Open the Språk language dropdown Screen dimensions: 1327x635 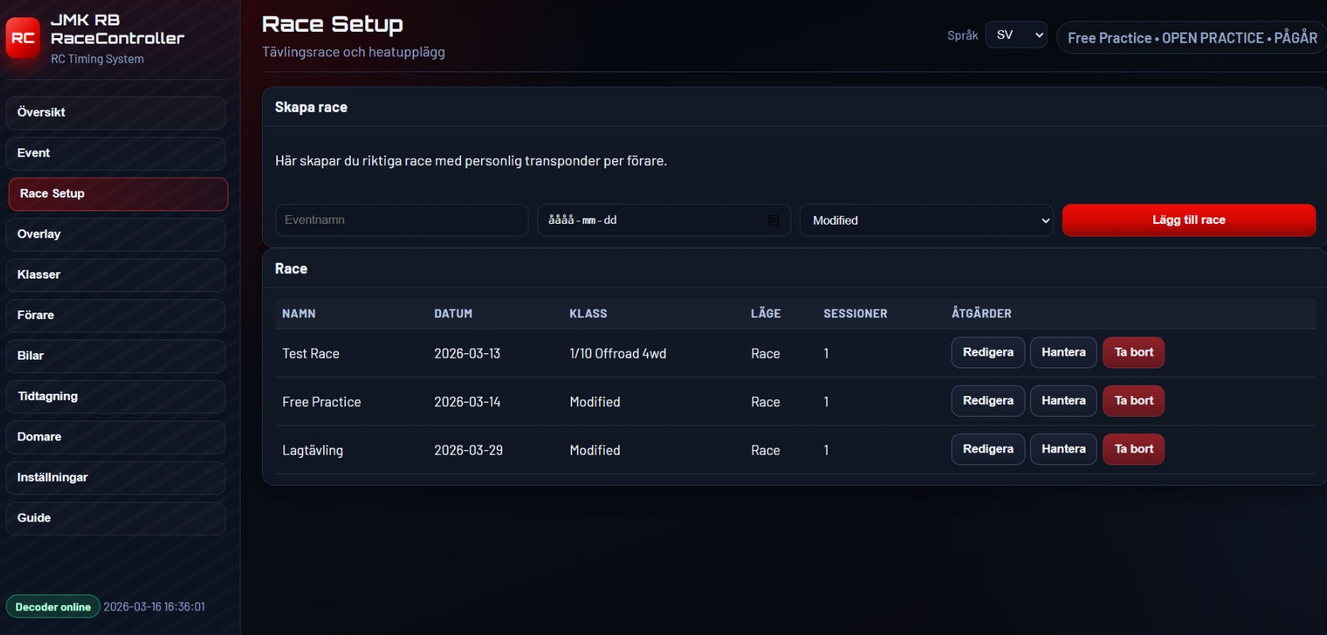click(x=1016, y=35)
